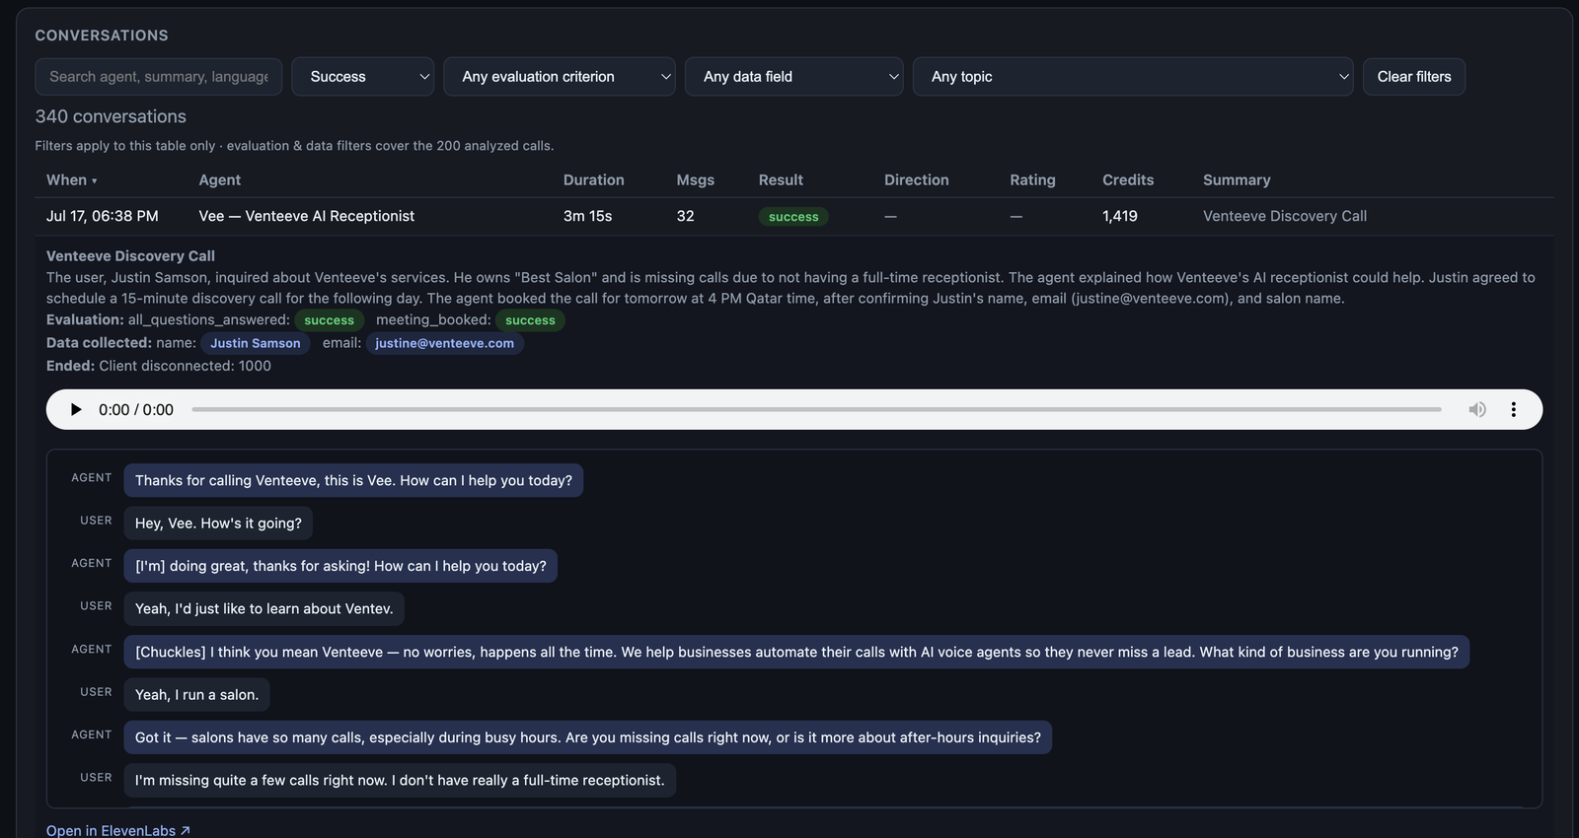The image size is (1579, 838).
Task: Select the Jul 17, 06:38 PM row
Action: pos(794,216)
